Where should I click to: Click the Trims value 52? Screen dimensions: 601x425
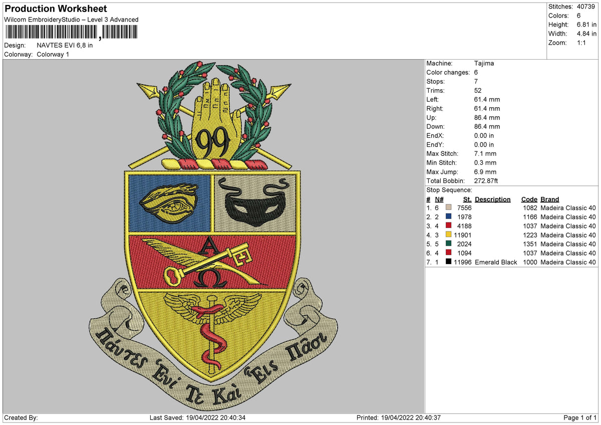478,91
